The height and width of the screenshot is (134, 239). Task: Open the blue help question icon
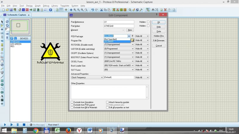tap(50, 10)
